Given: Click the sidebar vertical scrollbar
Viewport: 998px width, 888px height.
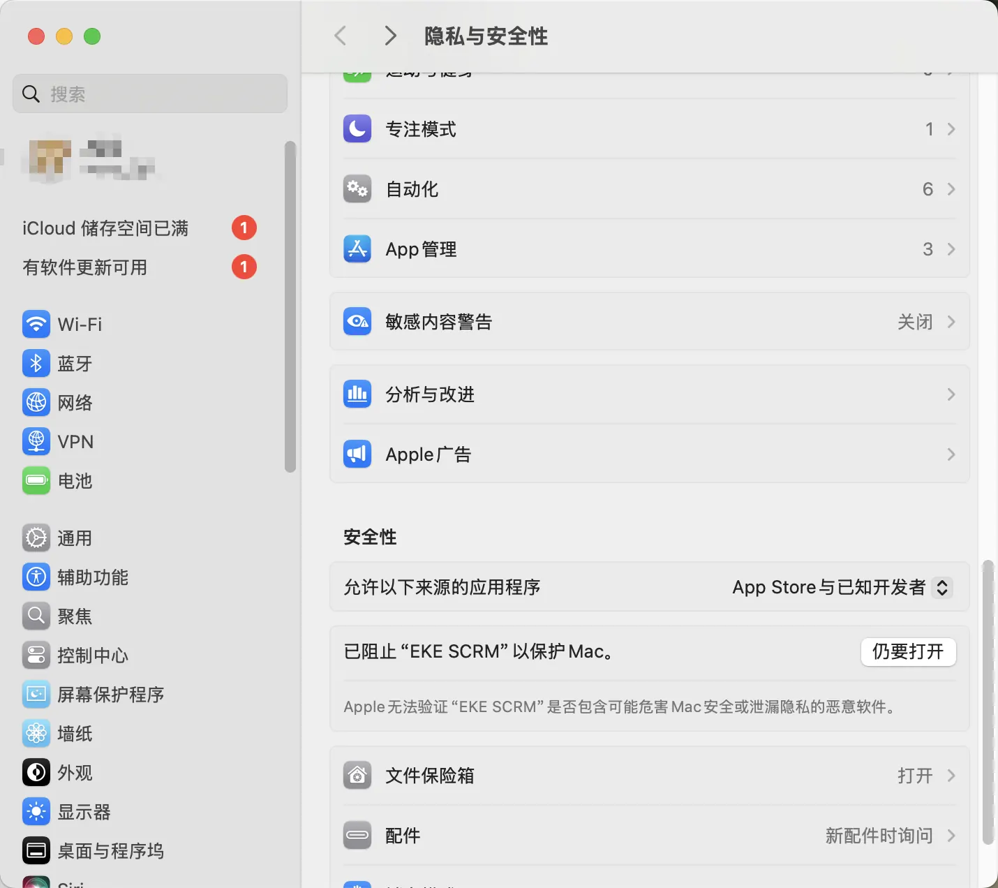Looking at the screenshot, I should pos(290,307).
